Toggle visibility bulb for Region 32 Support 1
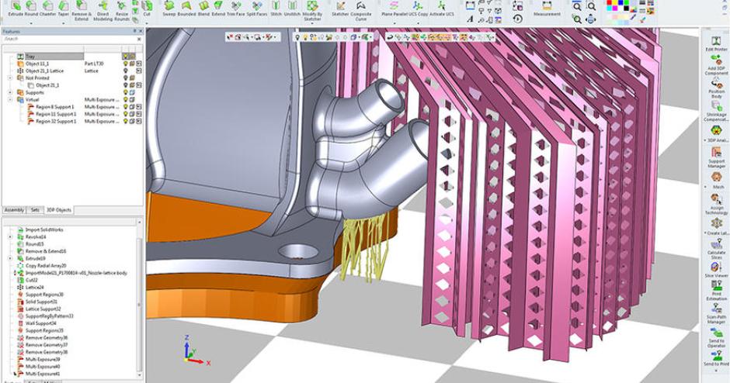The width and height of the screenshot is (730, 383). point(125,121)
